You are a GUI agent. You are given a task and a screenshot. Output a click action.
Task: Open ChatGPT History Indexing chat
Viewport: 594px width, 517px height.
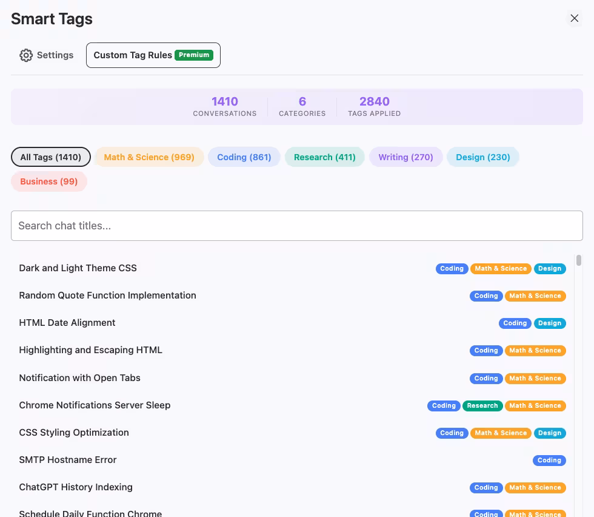coord(76,487)
